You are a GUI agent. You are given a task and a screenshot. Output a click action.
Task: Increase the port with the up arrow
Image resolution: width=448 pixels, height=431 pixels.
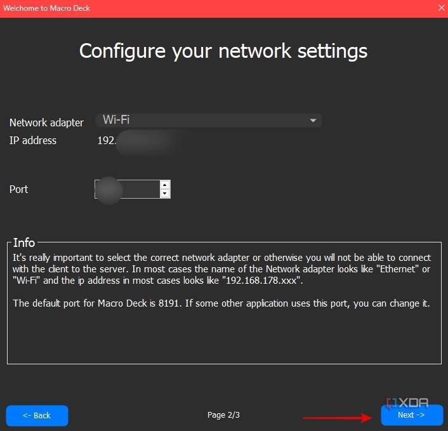coord(165,185)
